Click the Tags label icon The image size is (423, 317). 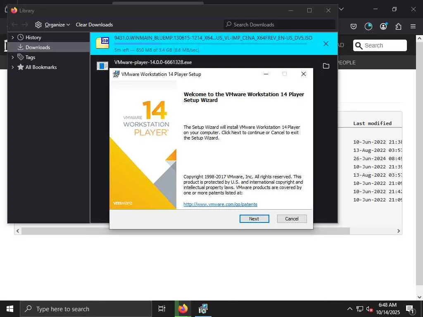(x=20, y=57)
